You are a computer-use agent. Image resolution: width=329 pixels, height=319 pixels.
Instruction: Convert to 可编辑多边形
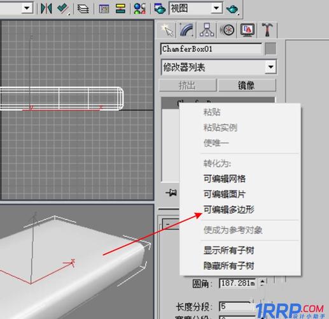pyautogui.click(x=228, y=210)
